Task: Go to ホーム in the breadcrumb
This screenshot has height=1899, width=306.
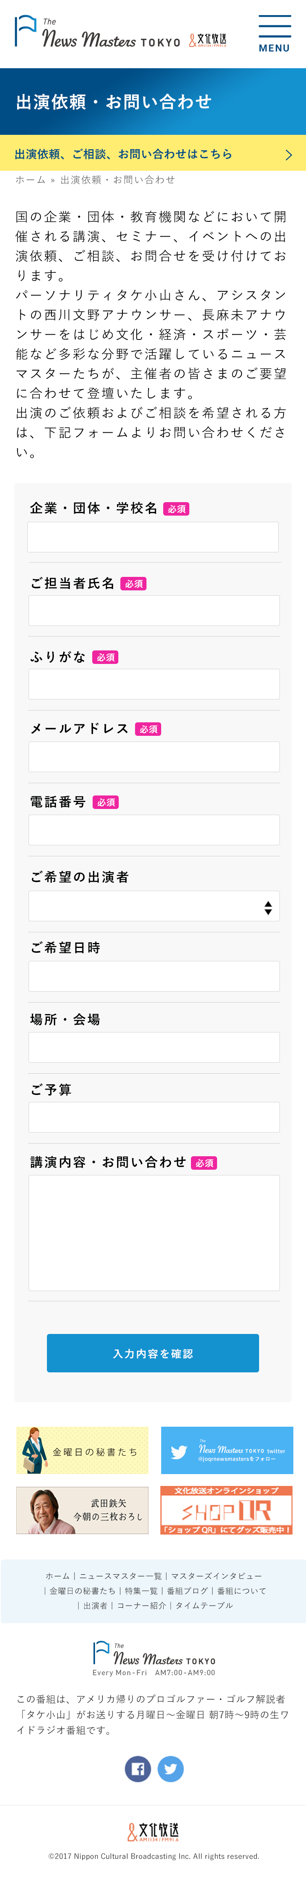Action: (30, 180)
